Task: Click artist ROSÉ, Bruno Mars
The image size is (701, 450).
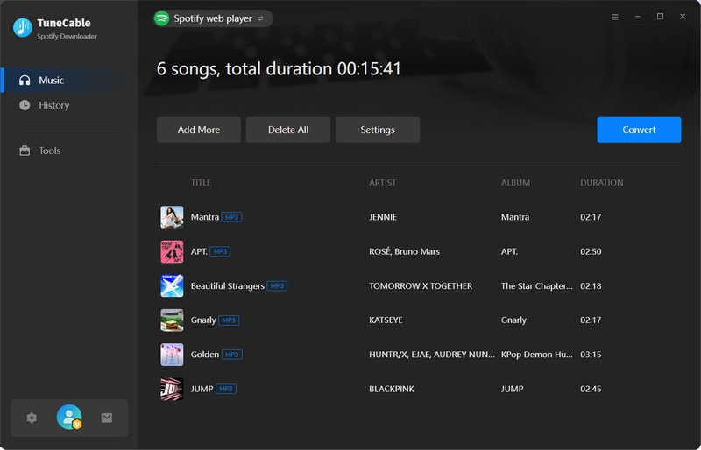Action: pos(404,251)
